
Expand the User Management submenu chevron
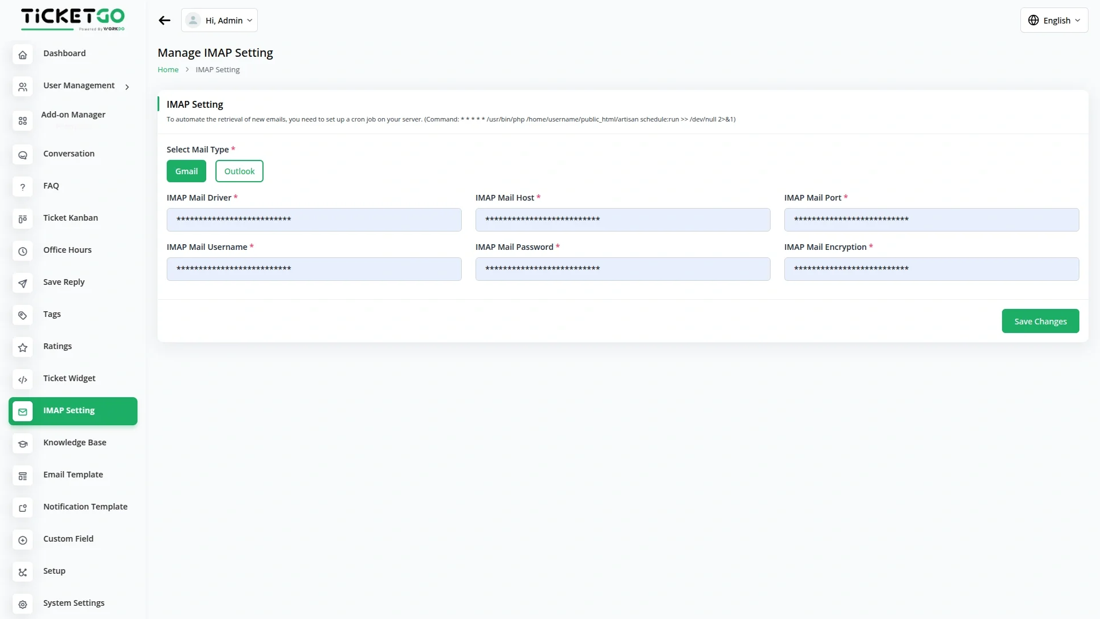point(127,87)
